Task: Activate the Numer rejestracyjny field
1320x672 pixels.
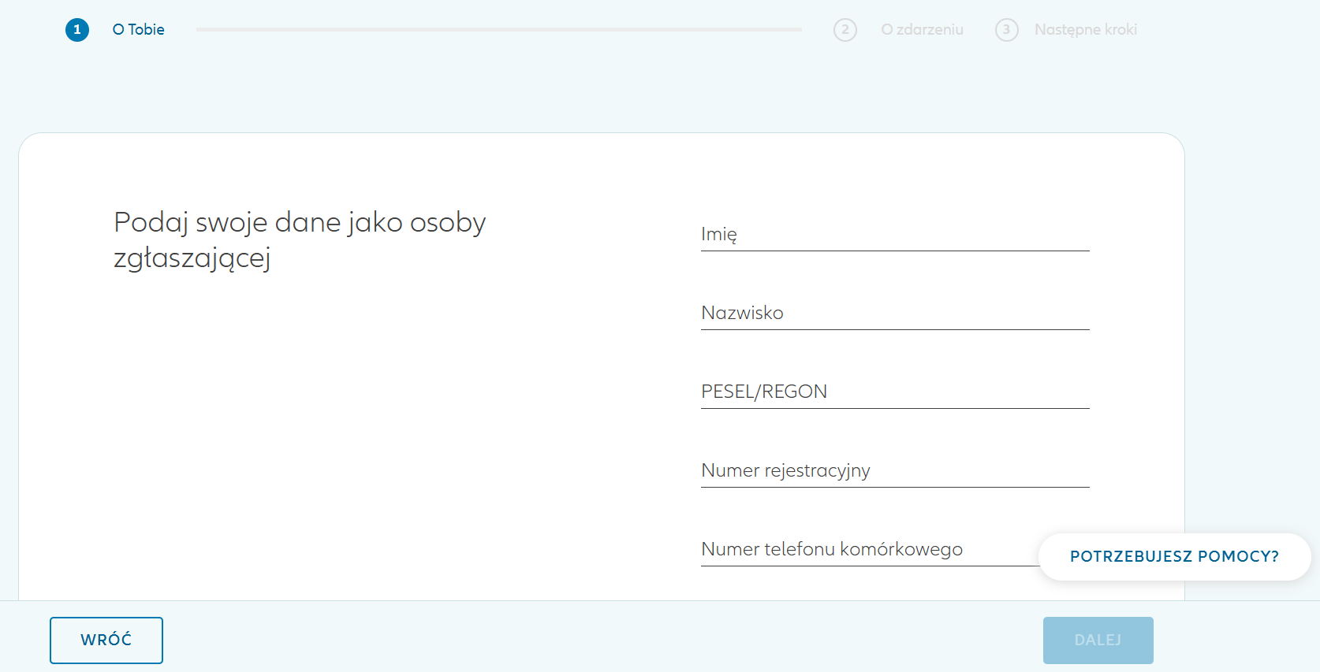Action: (x=894, y=470)
